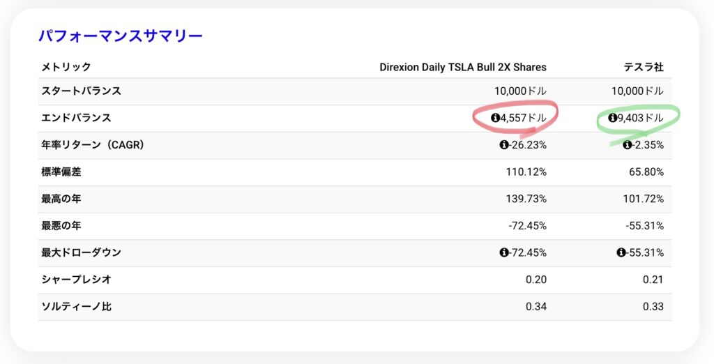The height and width of the screenshot is (364, 714).
Task: Select the 標準偏差 row label
Action: coord(61,172)
